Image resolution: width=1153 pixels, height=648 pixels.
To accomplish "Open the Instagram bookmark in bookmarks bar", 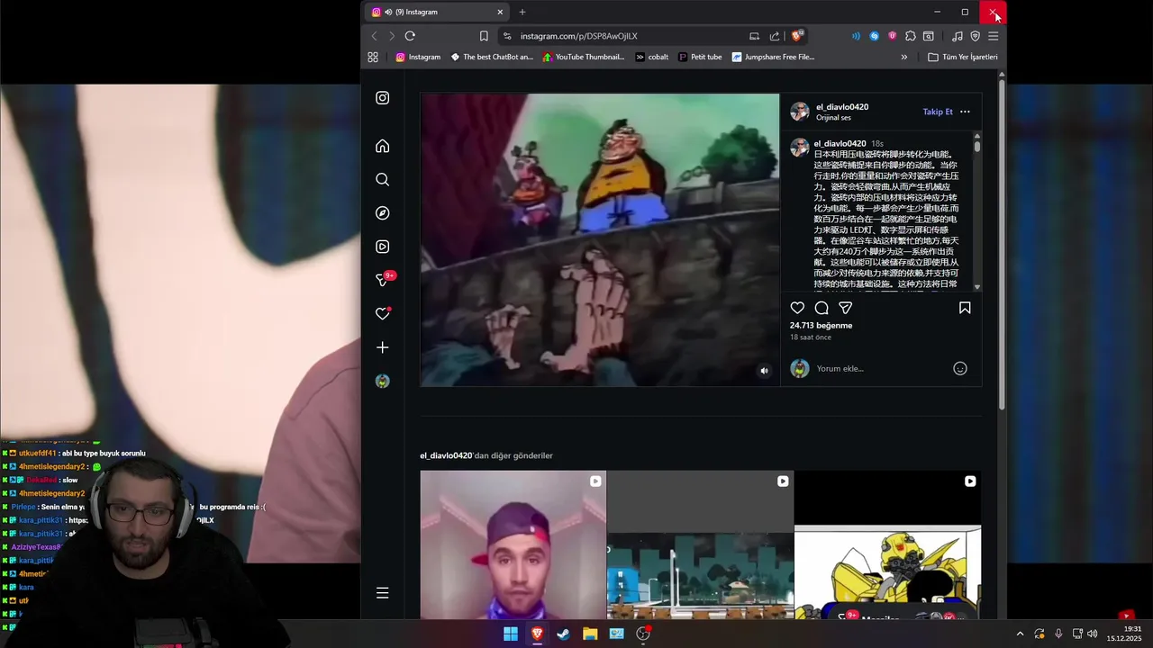I will click(418, 57).
